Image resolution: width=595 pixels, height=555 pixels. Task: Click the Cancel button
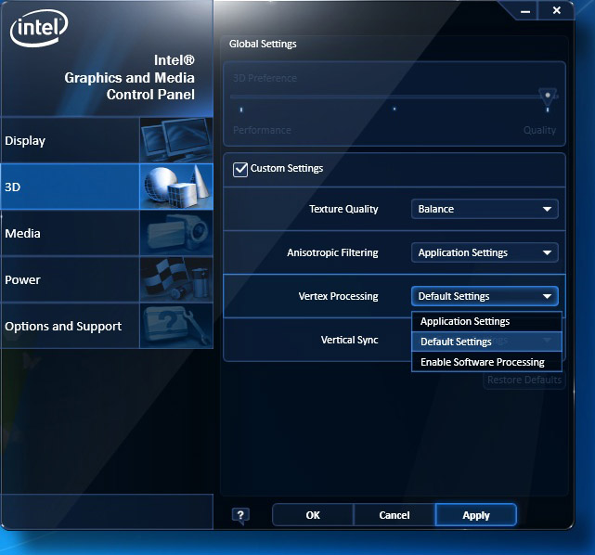[395, 515]
